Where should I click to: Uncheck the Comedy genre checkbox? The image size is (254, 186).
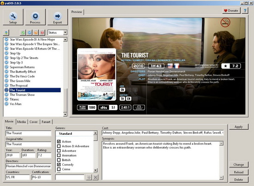59,164
